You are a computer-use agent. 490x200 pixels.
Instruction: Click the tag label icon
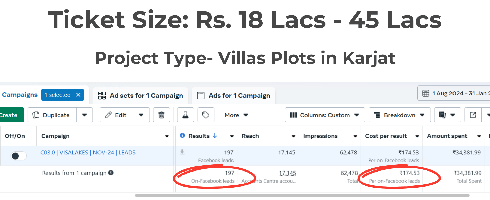click(x=206, y=115)
